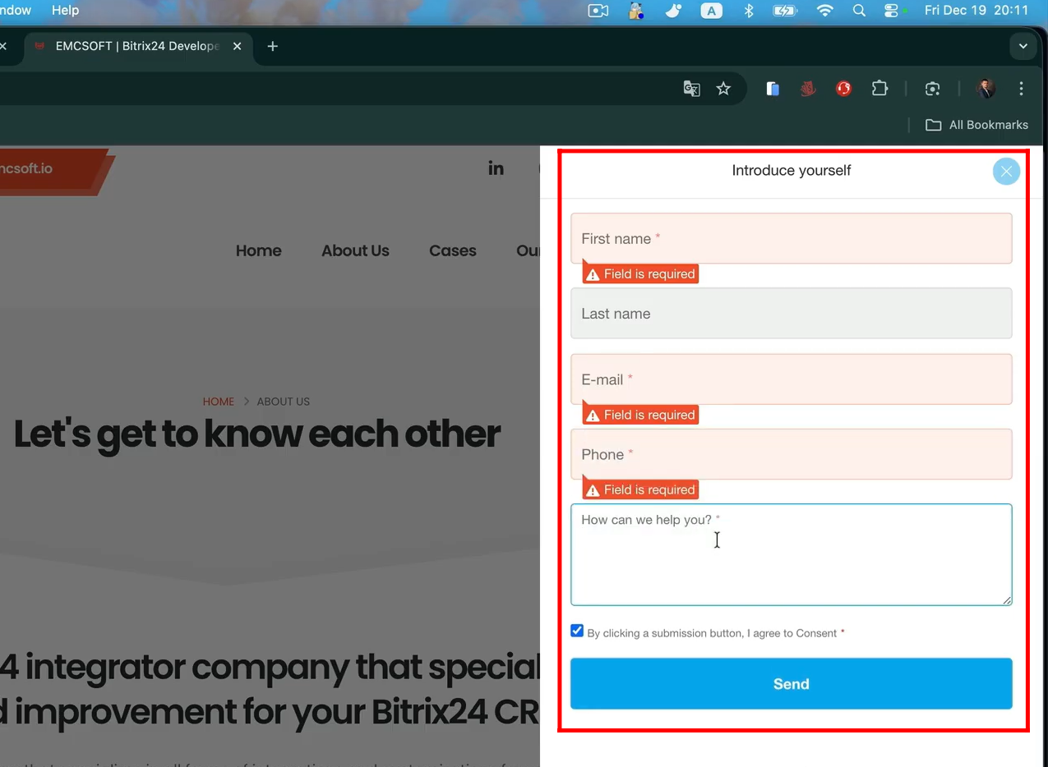The image size is (1048, 767).
Task: Open the Help menu in menu bar
Action: coord(65,11)
